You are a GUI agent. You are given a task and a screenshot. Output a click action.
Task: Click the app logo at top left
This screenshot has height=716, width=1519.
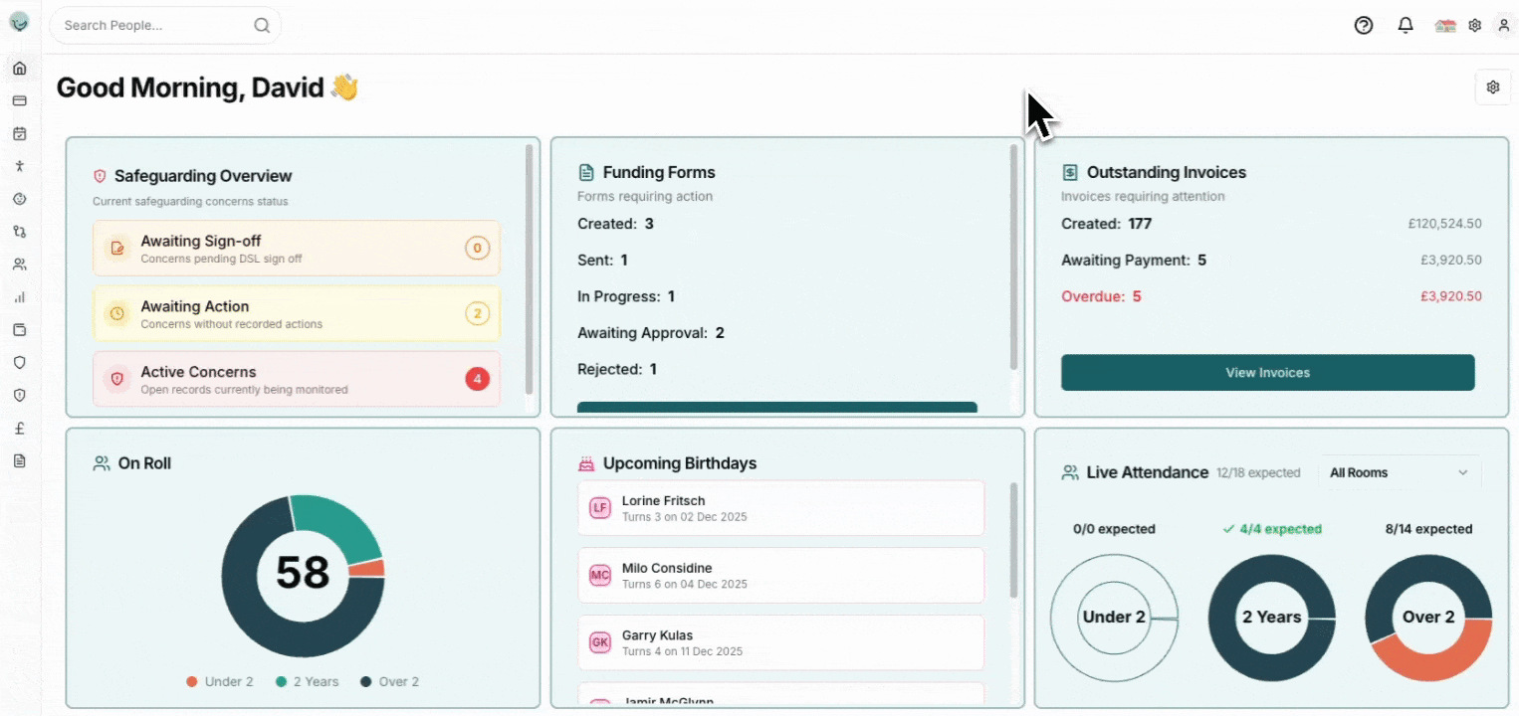coord(19,22)
